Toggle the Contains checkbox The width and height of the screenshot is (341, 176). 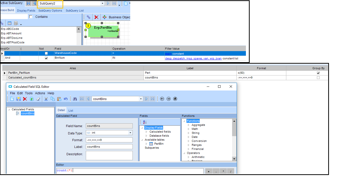pos(31,17)
